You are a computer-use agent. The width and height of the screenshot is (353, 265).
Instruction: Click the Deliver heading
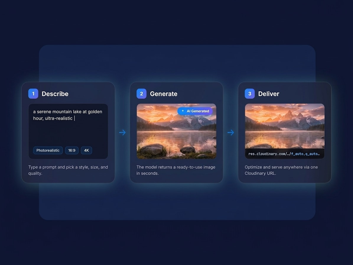point(269,94)
